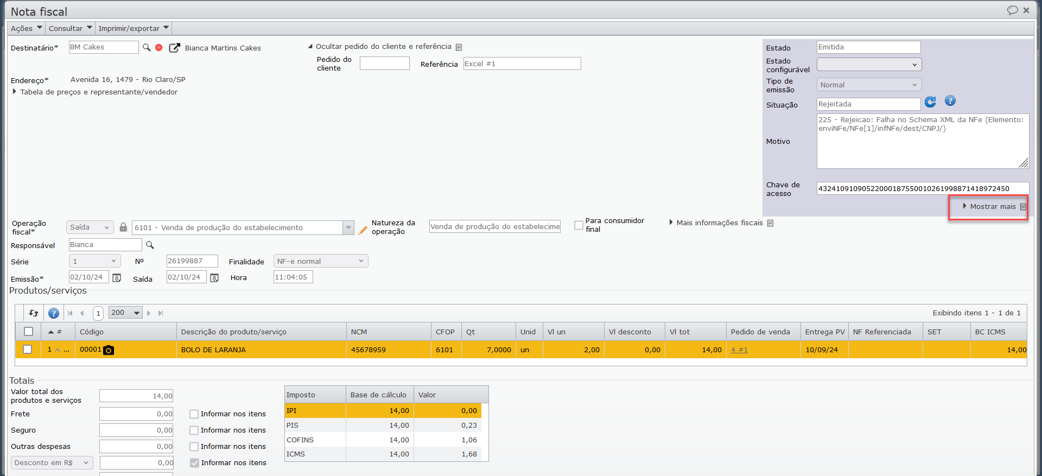Search destinatário with magnifier icon
This screenshot has height=476, width=1042.
point(147,48)
